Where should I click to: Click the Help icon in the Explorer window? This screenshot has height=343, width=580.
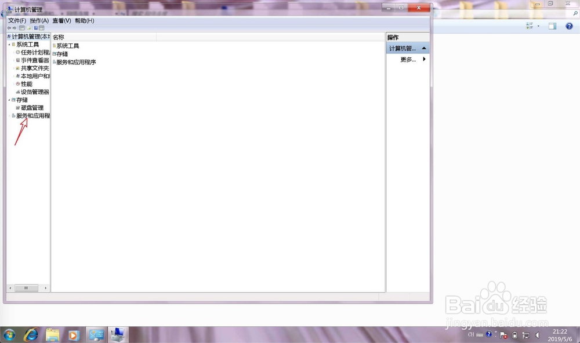570,26
